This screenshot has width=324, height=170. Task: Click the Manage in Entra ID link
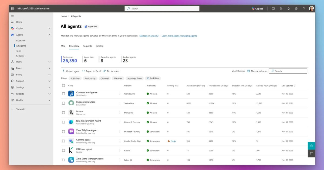click(149, 36)
